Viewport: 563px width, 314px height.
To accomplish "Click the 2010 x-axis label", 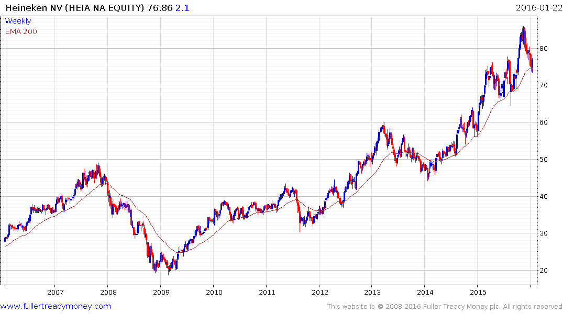I will coord(214,292).
